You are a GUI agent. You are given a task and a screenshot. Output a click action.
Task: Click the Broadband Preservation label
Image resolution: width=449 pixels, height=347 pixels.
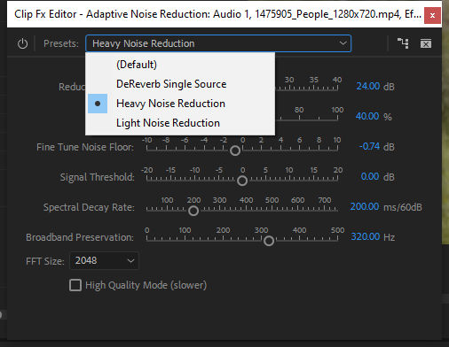80,237
